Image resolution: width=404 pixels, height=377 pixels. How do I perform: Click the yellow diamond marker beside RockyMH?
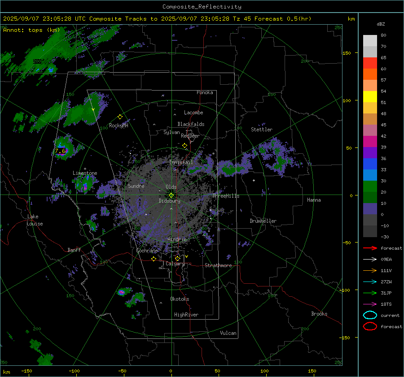click(120, 117)
